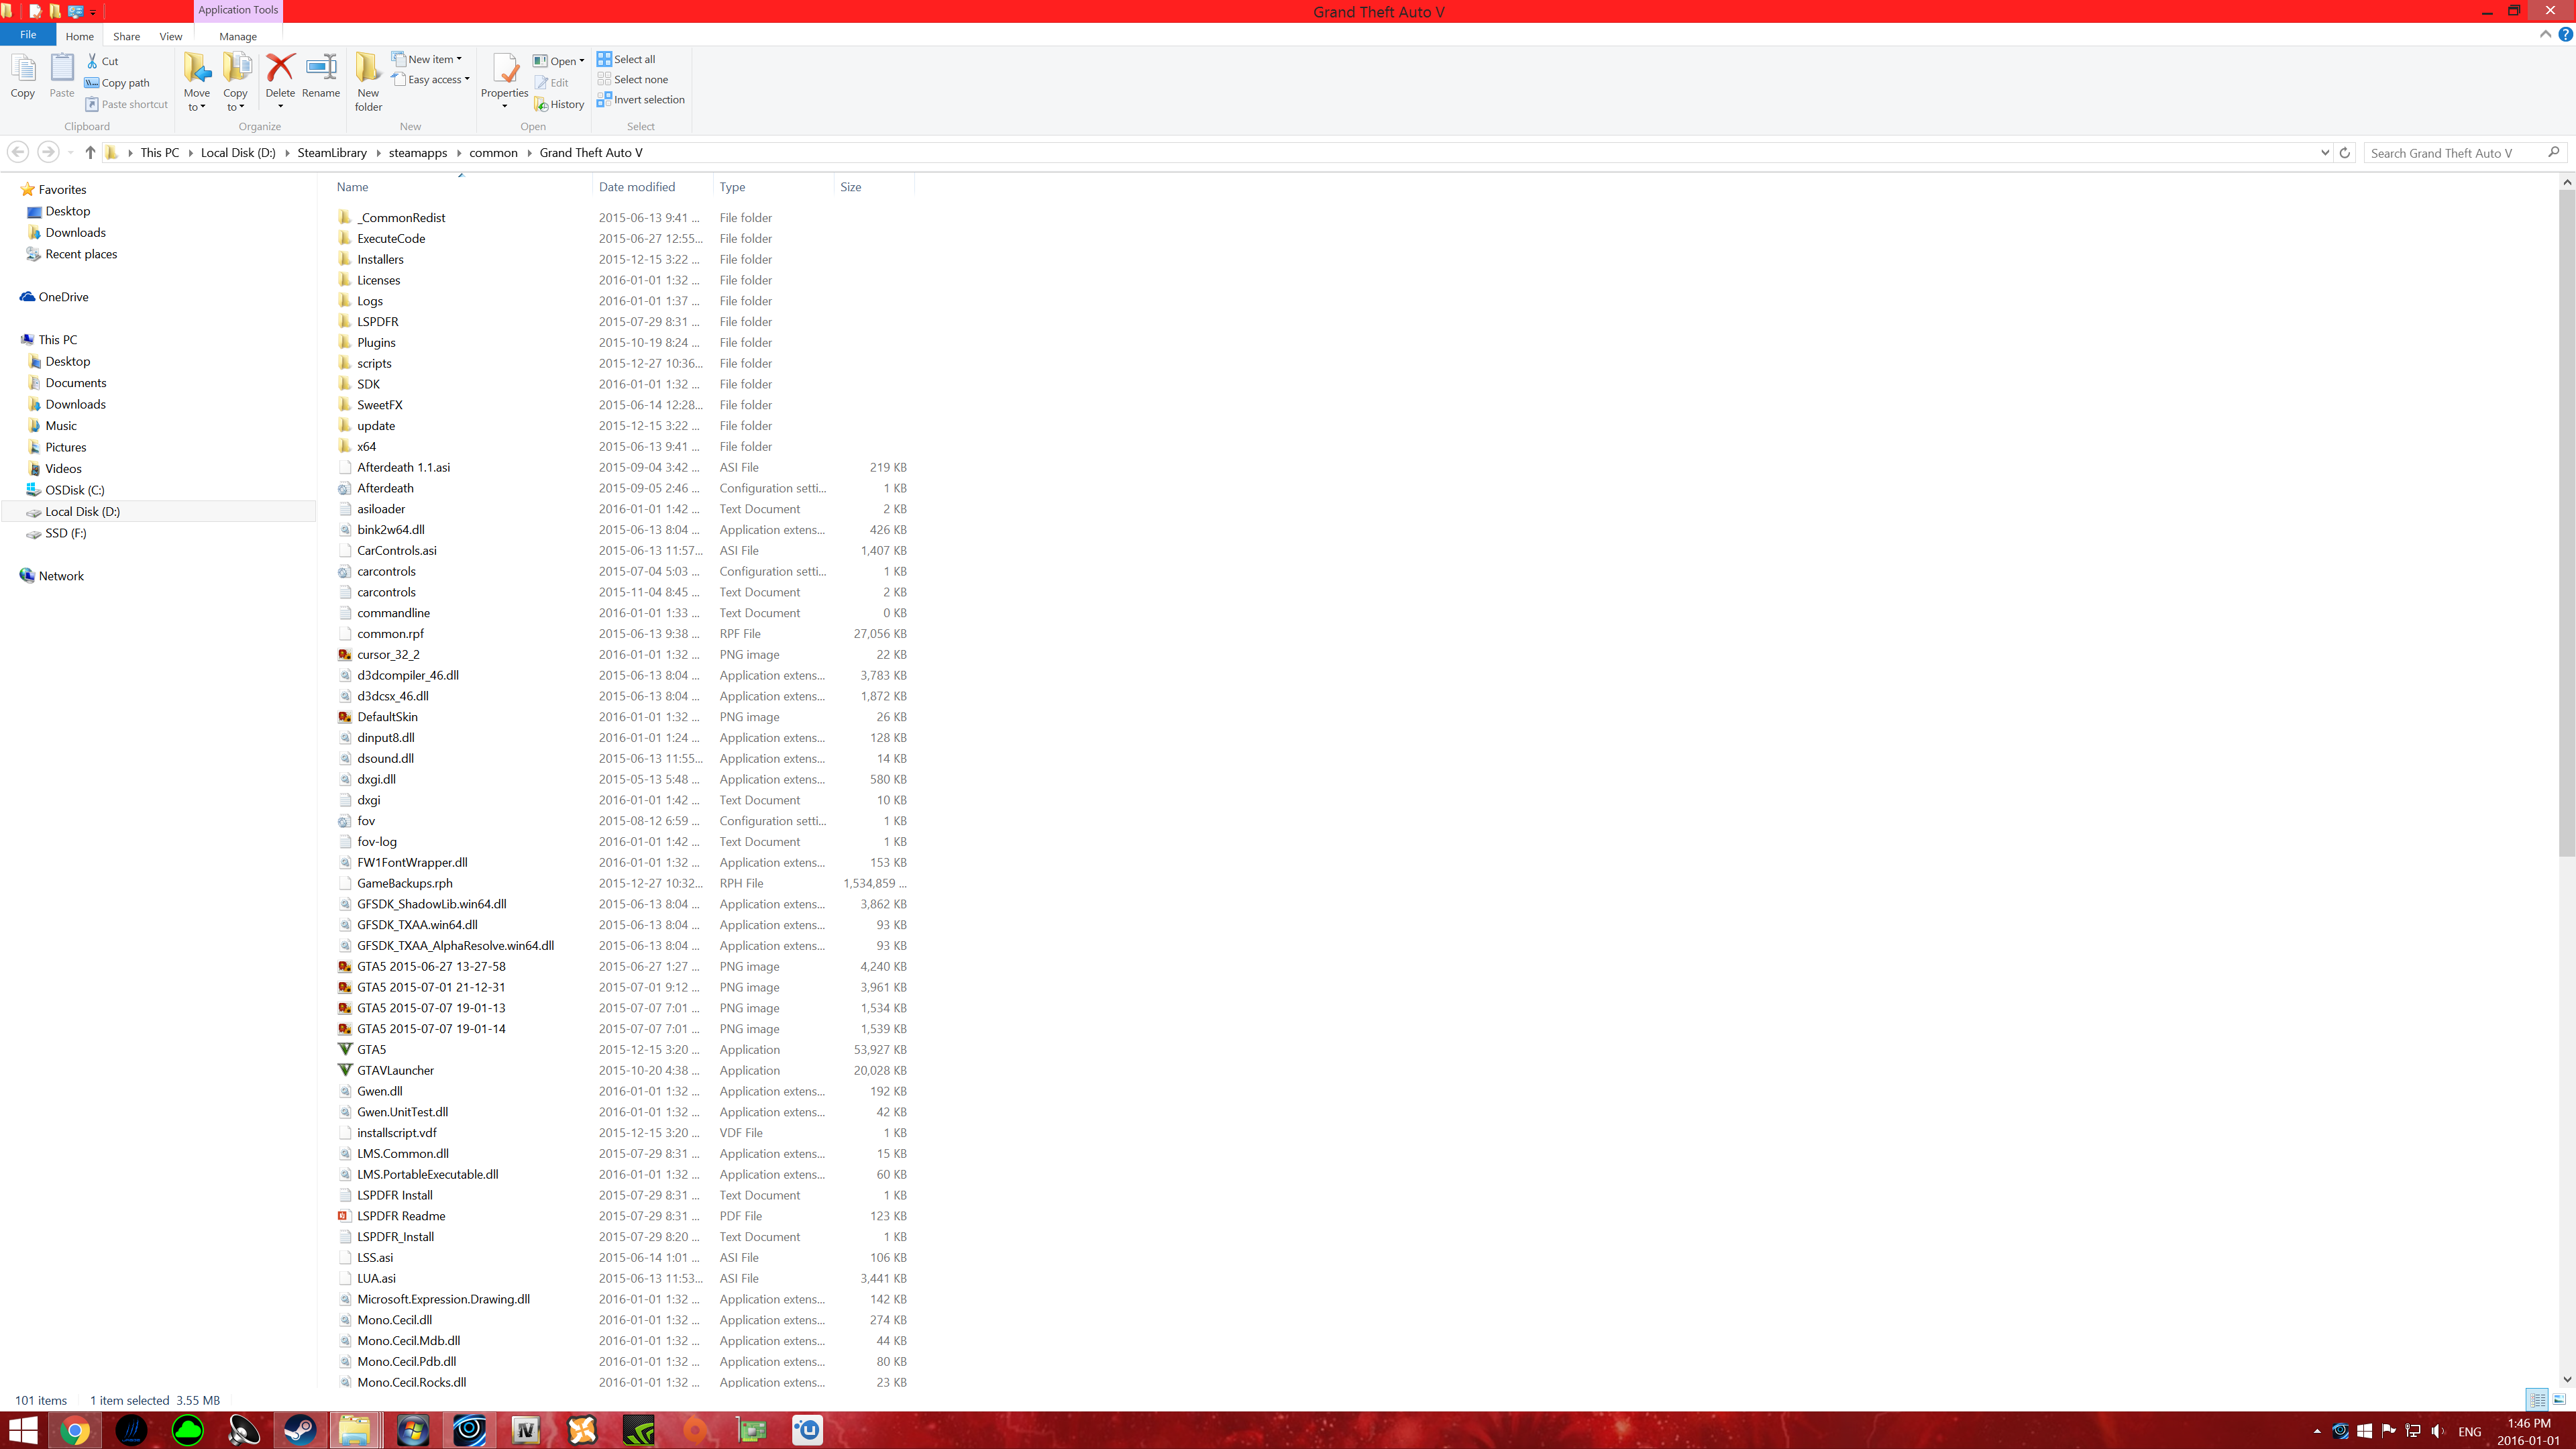Switch to large thumbnails view icon
The image size is (2576, 1449).
click(2559, 1400)
